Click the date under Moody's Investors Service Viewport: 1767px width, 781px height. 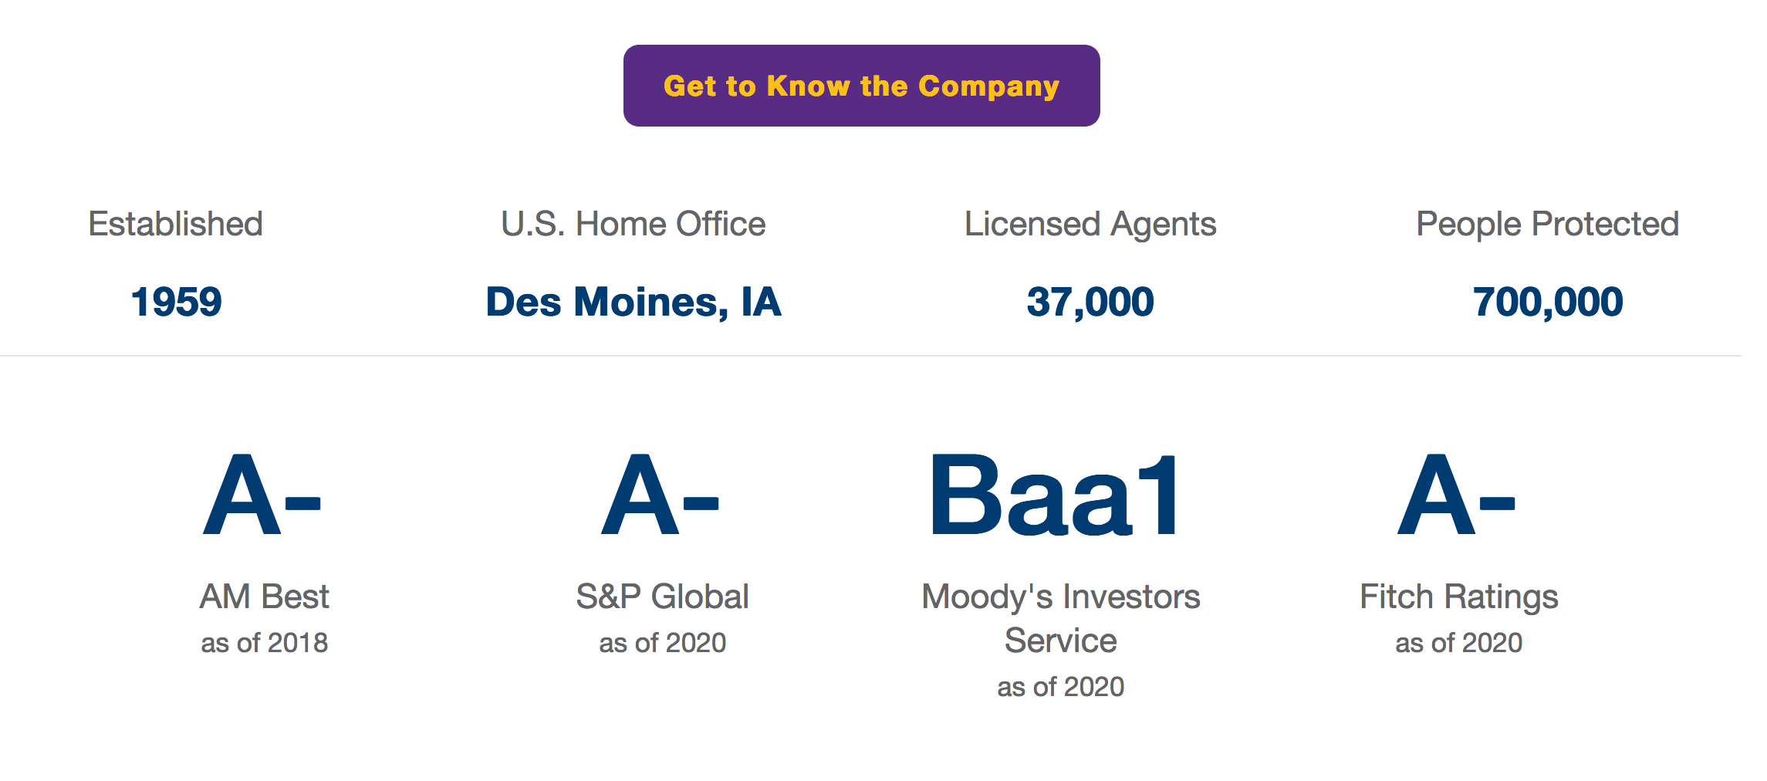point(1060,687)
